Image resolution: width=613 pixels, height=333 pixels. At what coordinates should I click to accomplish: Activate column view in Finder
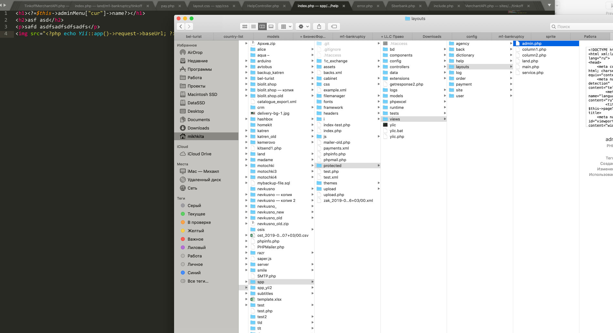pos(262,26)
